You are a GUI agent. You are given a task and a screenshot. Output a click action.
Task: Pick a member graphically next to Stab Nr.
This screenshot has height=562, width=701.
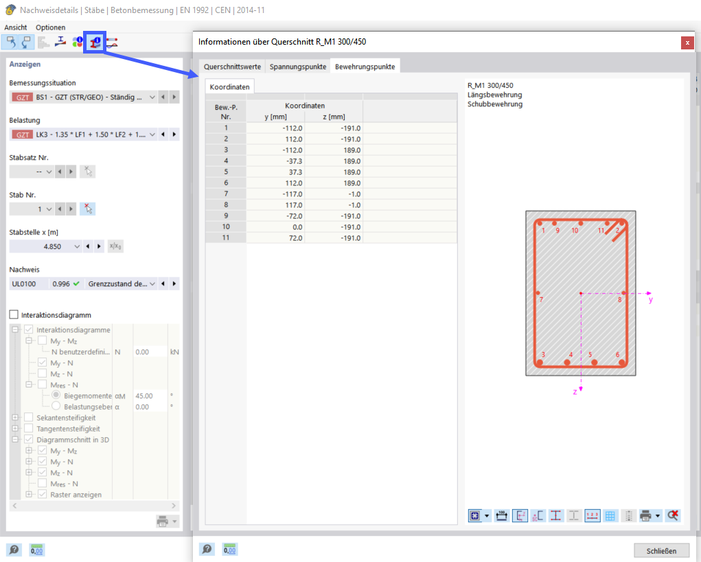88,209
